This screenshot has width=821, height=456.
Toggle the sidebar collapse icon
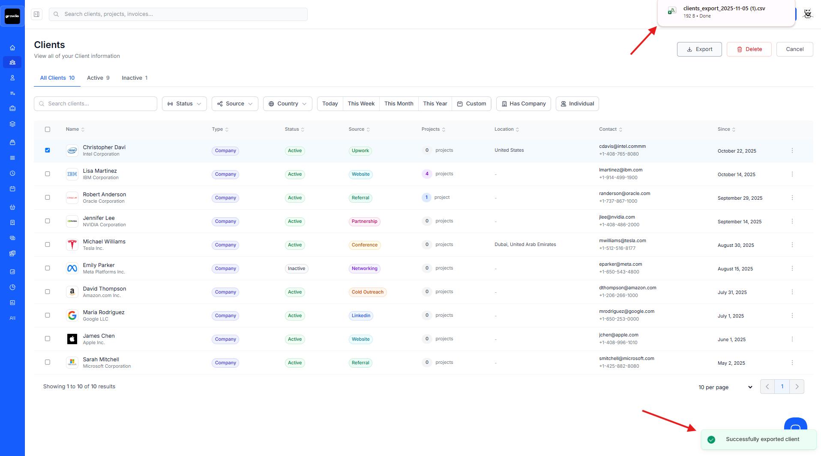(x=37, y=14)
